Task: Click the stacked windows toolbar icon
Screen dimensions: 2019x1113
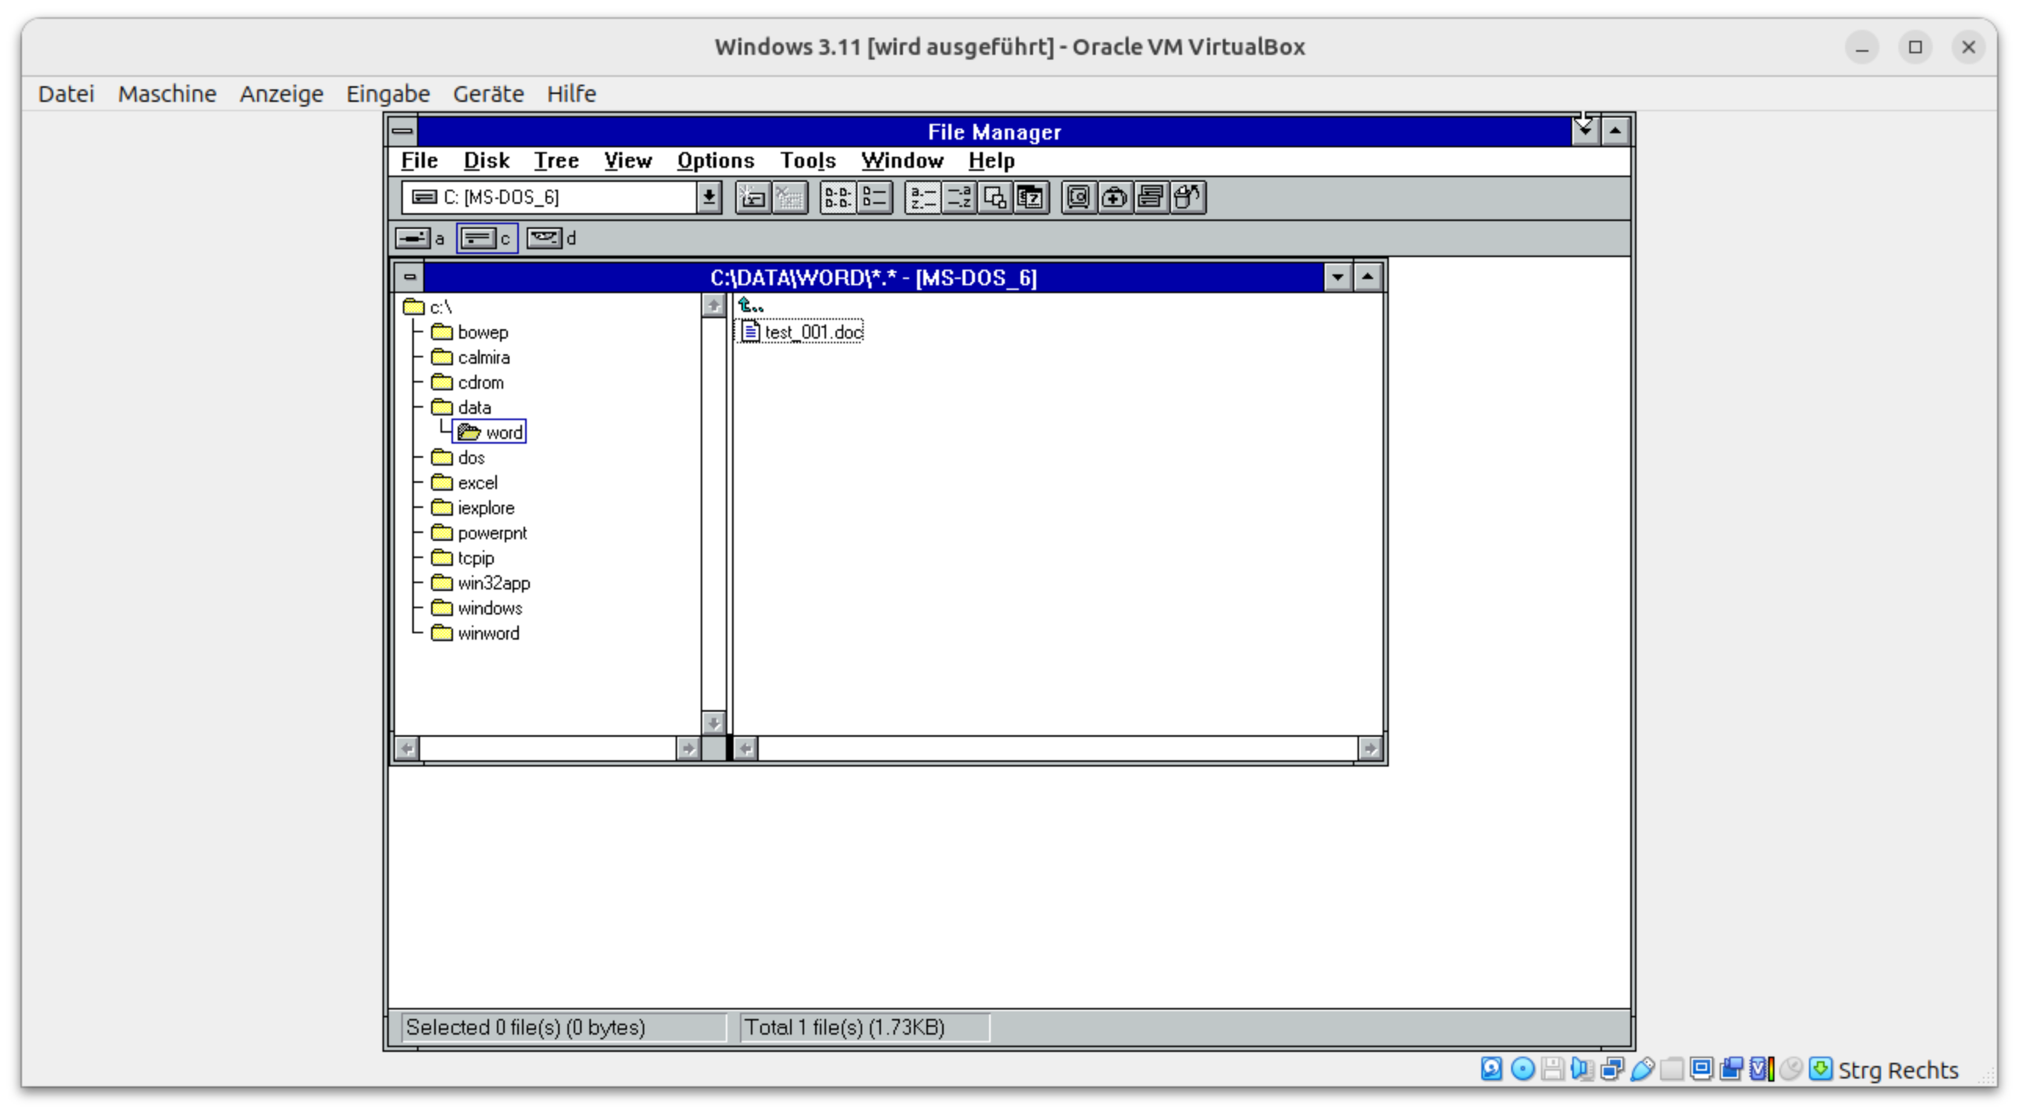Action: pos(1151,198)
